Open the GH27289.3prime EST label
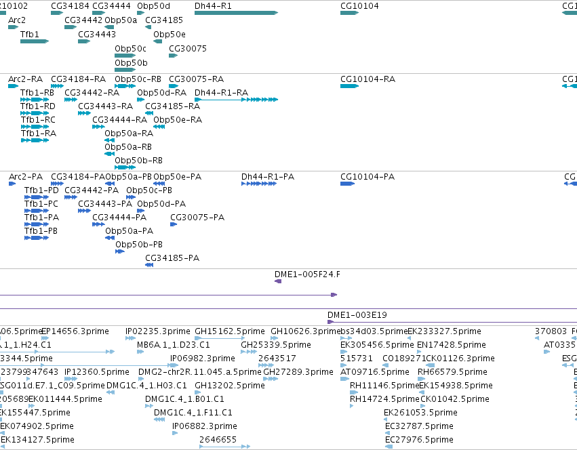Screen dimensions: 577x450 [x=298, y=372]
